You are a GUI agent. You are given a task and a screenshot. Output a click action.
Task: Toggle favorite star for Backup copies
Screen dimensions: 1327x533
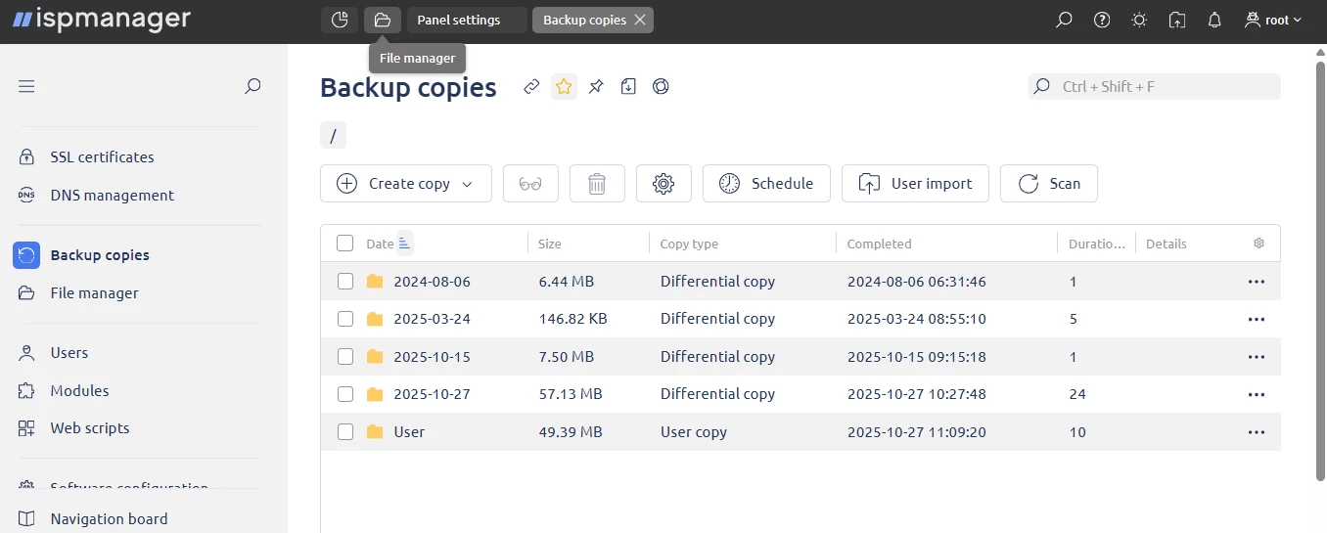[x=564, y=86]
